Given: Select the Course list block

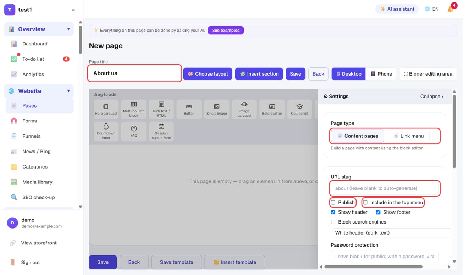Looking at the screenshot, I should [x=300, y=109].
